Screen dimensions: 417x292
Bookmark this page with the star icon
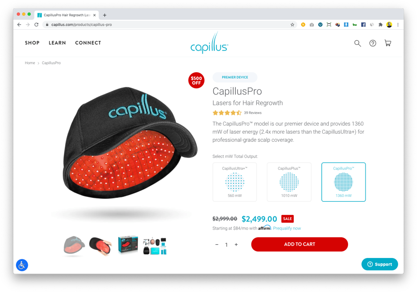pyautogui.click(x=292, y=25)
